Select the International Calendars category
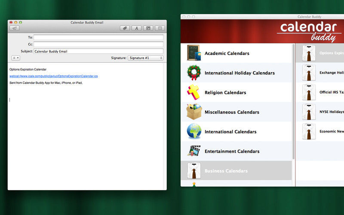The height and width of the screenshot is (215, 344). 236,132
